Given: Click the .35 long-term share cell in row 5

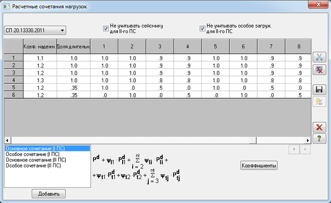Looking at the screenshot, I should 74,88.
